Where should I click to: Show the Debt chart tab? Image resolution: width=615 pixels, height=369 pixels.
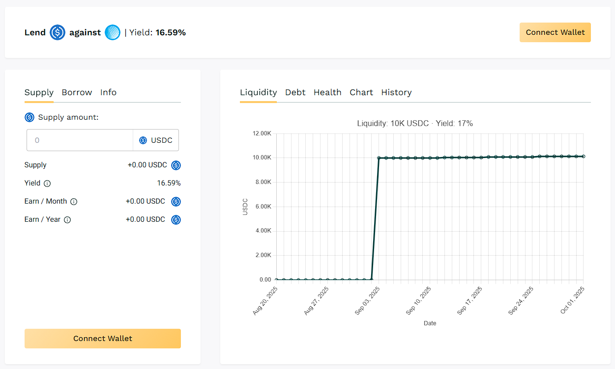(295, 92)
